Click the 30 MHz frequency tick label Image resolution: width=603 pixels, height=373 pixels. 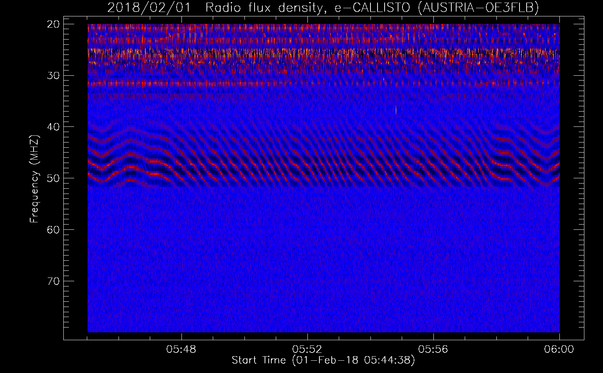(x=54, y=76)
